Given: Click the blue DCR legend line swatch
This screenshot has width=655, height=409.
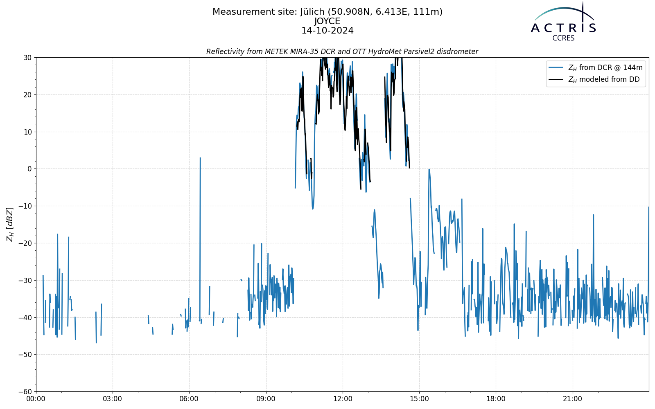Looking at the screenshot, I should 557,67.
